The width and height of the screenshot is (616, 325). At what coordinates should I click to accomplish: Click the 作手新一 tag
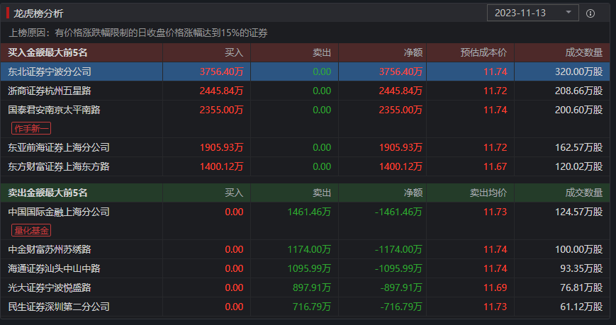tap(30, 128)
